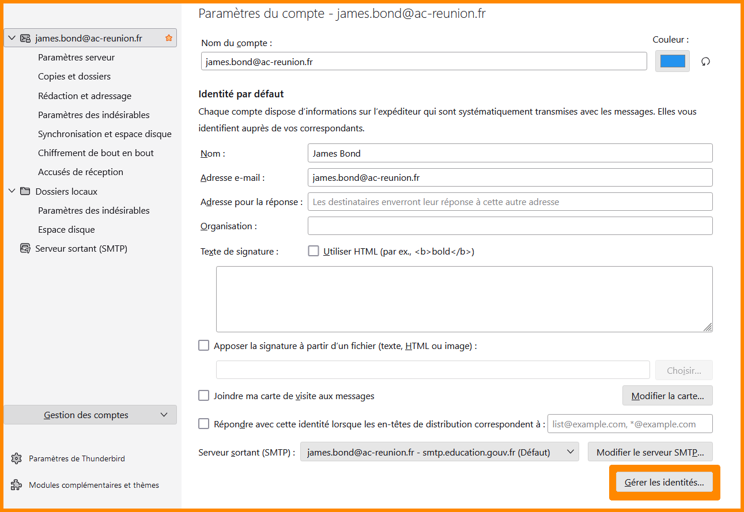Open the Serveur sortant SMTP server dropdown
Viewport: 744px width, 512px height.
tap(439, 452)
